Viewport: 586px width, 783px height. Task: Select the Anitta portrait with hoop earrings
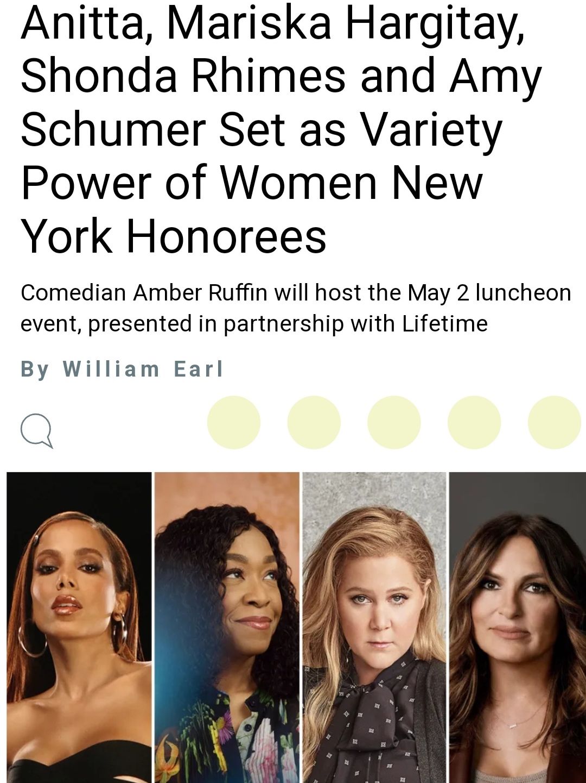tap(79, 627)
